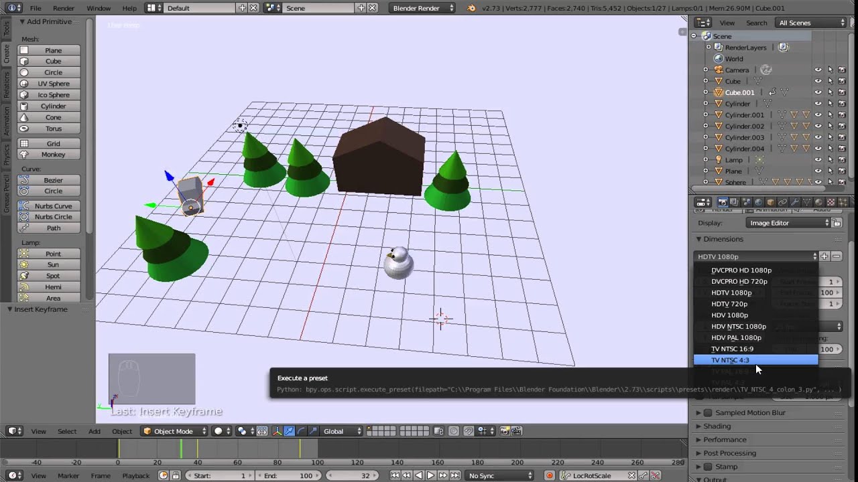
Task: Expand the Performance panel
Action: (x=724, y=440)
